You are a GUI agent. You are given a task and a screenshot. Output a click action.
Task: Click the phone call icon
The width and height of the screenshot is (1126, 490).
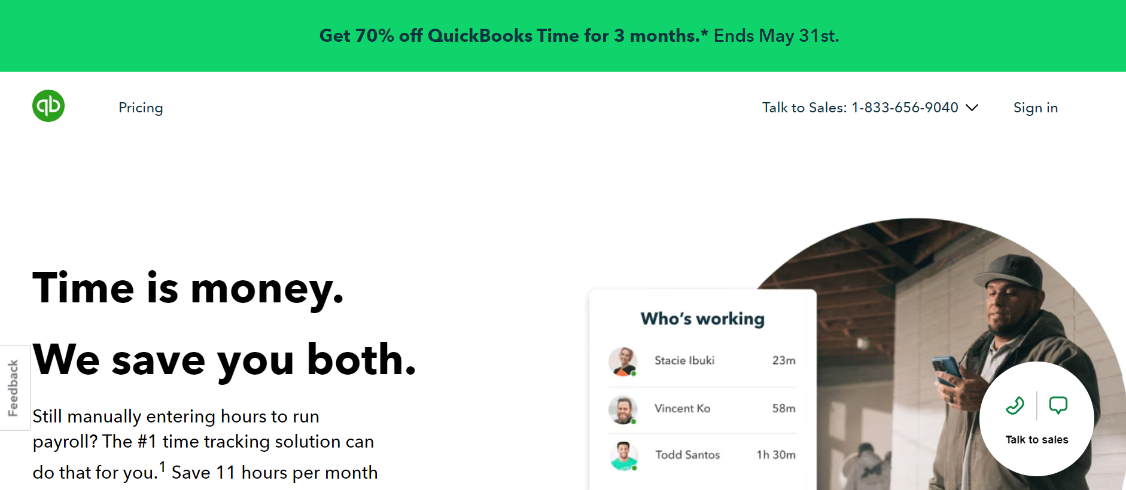(1015, 406)
